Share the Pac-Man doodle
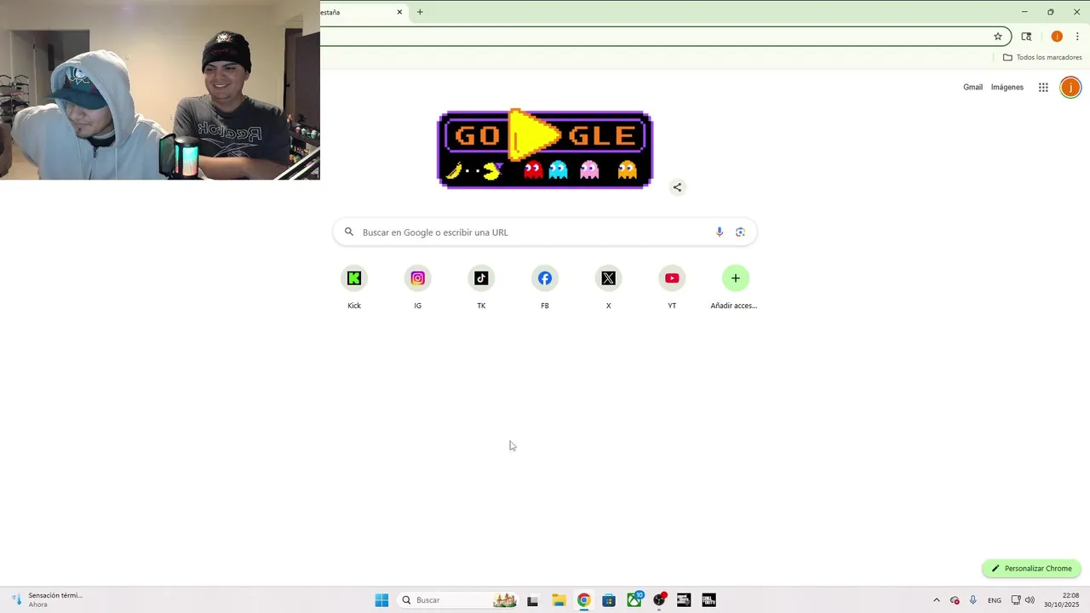This screenshot has width=1090, height=613. (x=677, y=187)
